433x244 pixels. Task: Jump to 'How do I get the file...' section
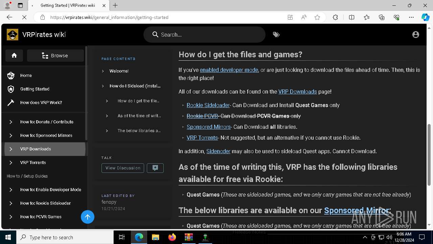pyautogui.click(x=138, y=101)
